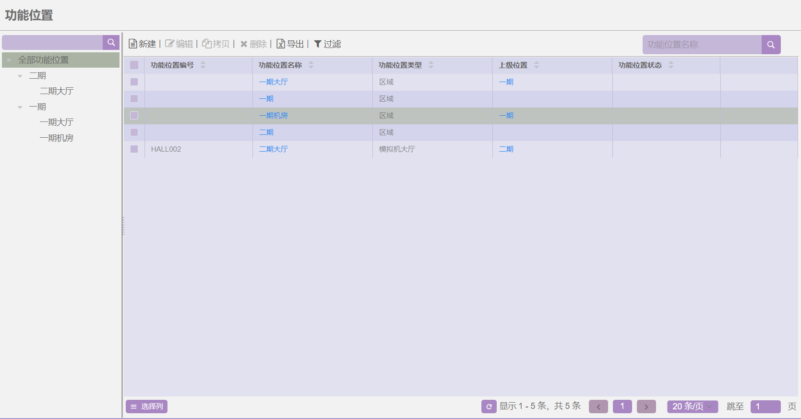The height and width of the screenshot is (419, 801).
Task: Select 一期机房 in the tree
Action: point(57,138)
